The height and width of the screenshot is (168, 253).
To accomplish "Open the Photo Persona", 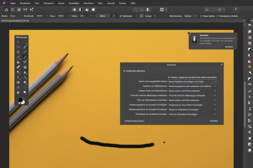I will (6, 10).
